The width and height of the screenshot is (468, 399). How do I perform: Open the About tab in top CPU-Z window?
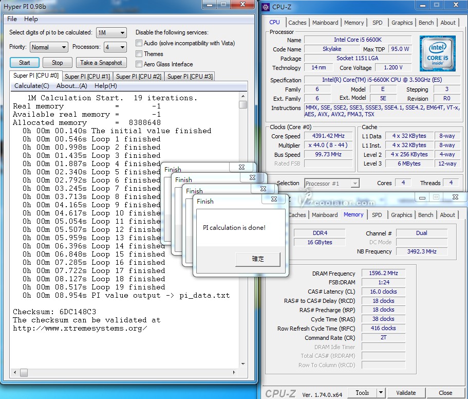tap(448, 23)
